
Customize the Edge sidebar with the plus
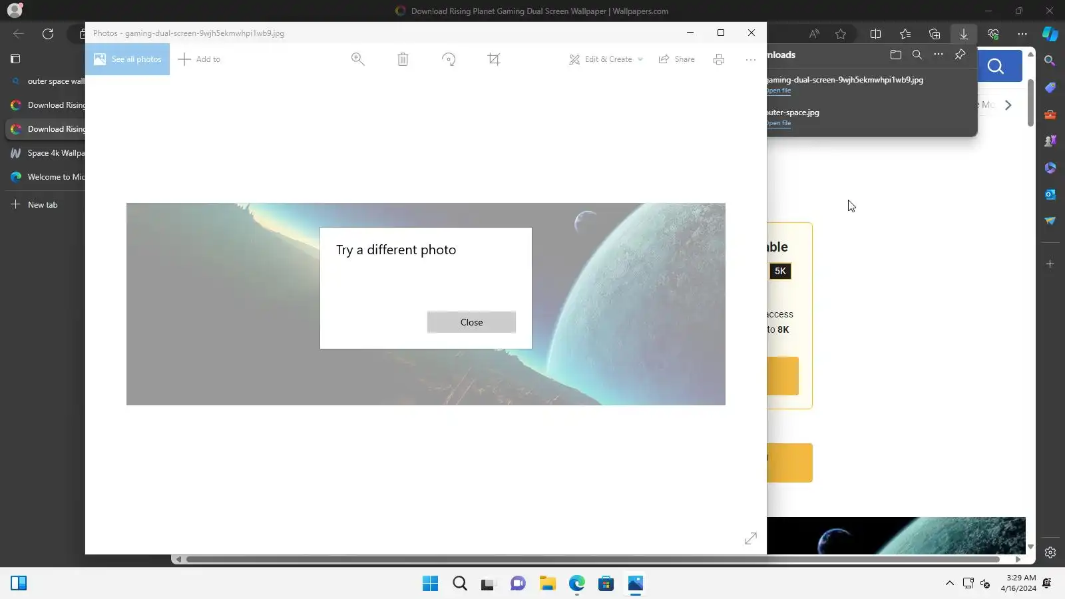pos(1050,264)
